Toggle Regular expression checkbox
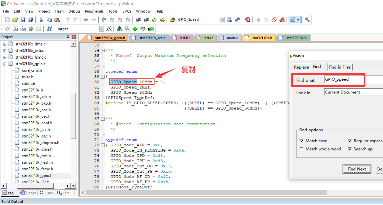The image size is (383, 205). tap(350, 141)
